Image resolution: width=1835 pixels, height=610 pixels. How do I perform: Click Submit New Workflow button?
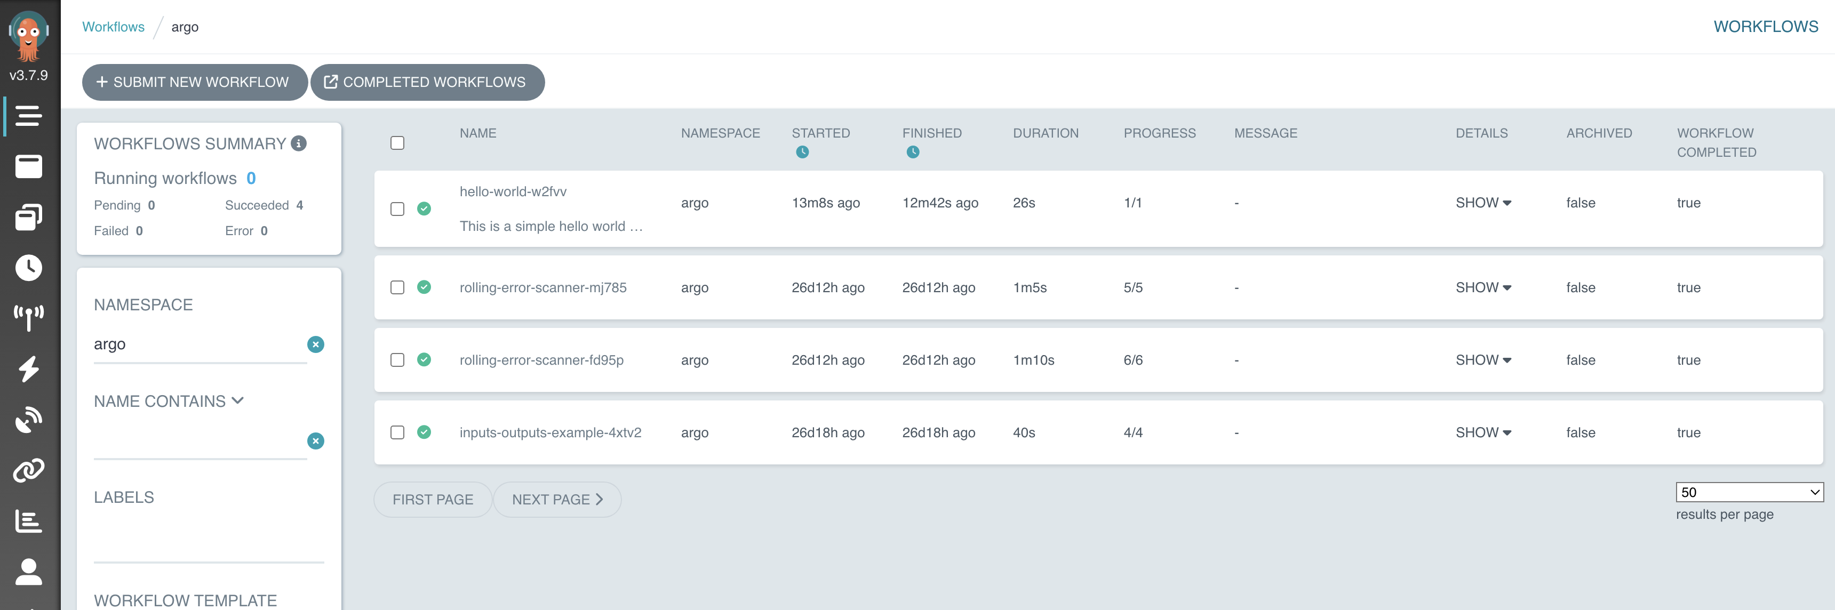(x=195, y=83)
